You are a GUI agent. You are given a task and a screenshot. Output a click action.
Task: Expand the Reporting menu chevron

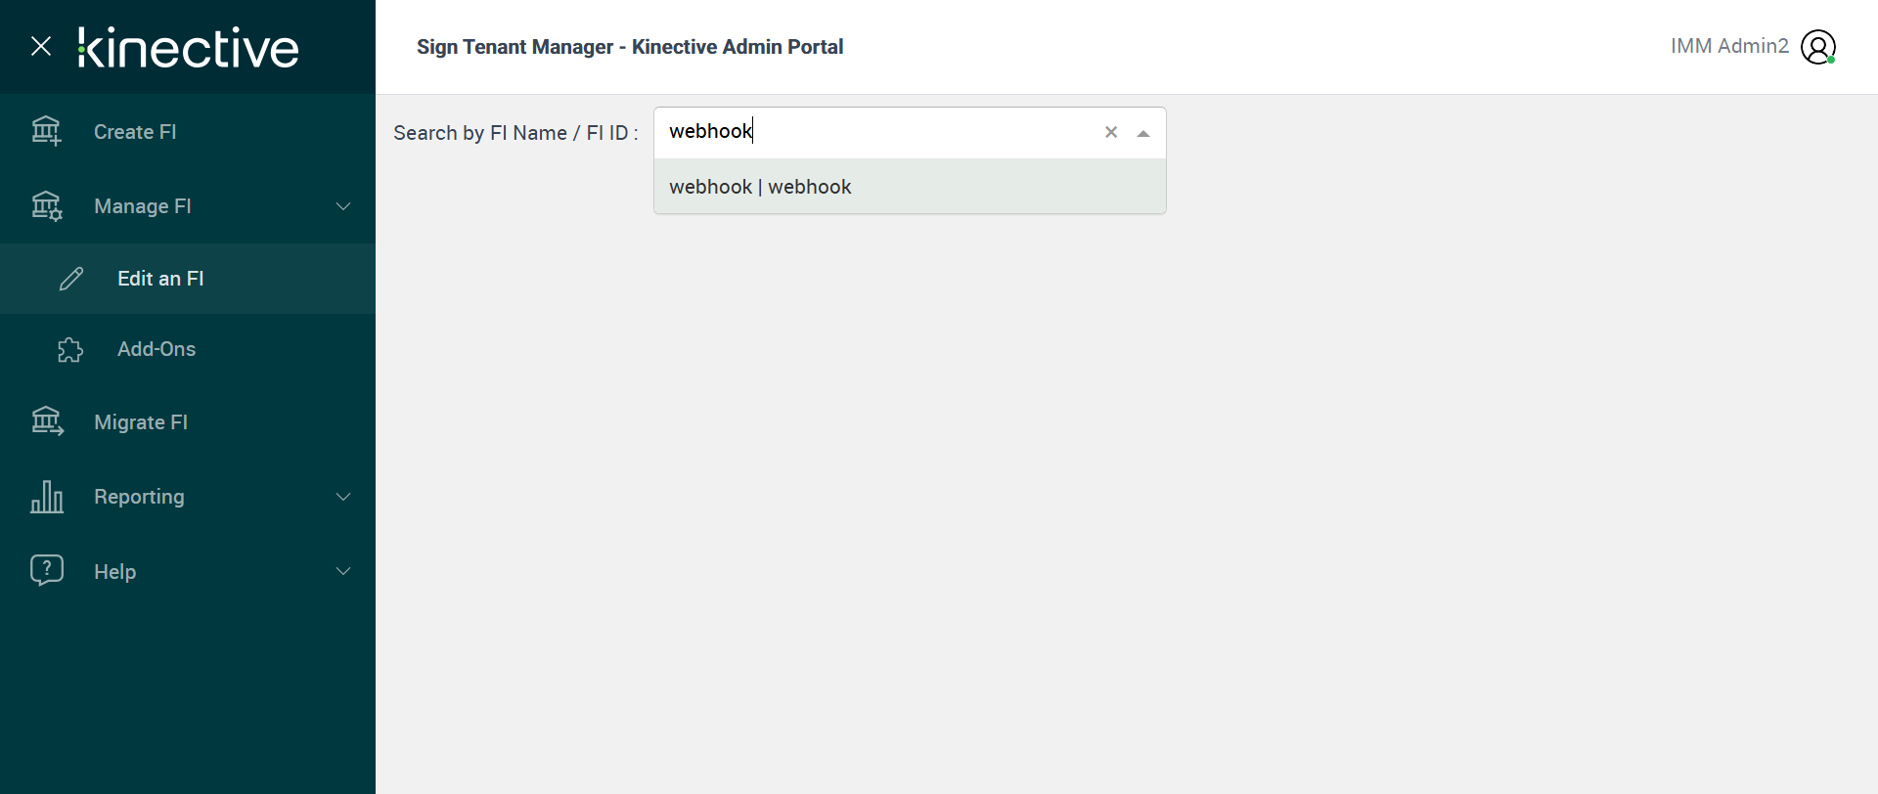(343, 497)
